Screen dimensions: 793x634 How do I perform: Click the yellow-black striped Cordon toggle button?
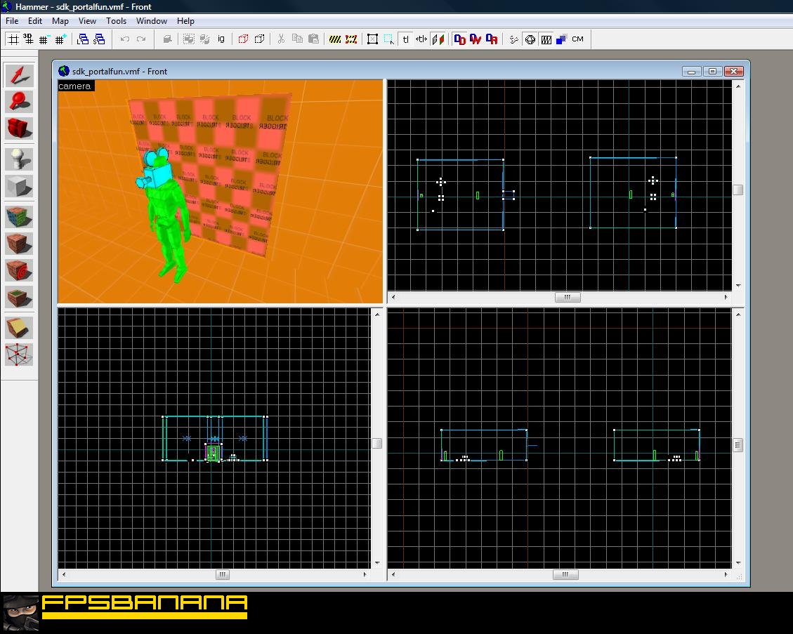pyautogui.click(x=335, y=39)
